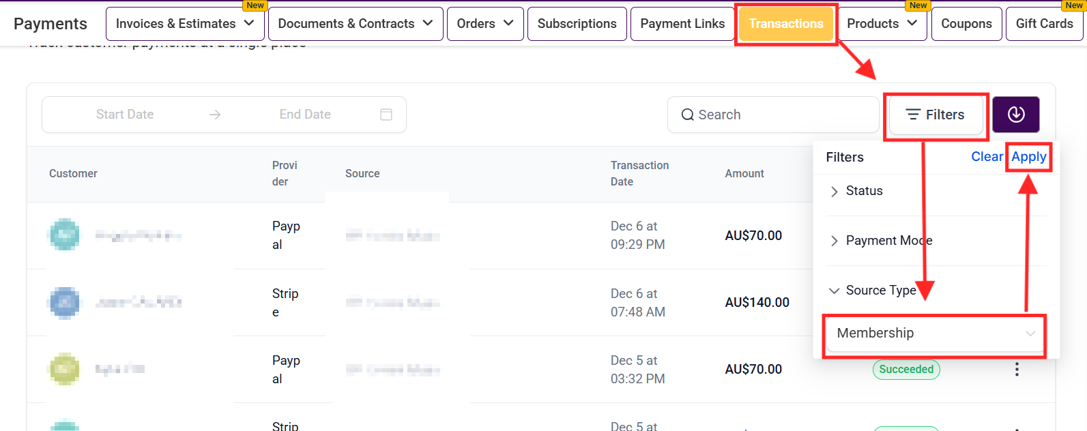Viewport: 1087px width, 431px height.
Task: Open the Filters panel button
Action: tap(936, 115)
